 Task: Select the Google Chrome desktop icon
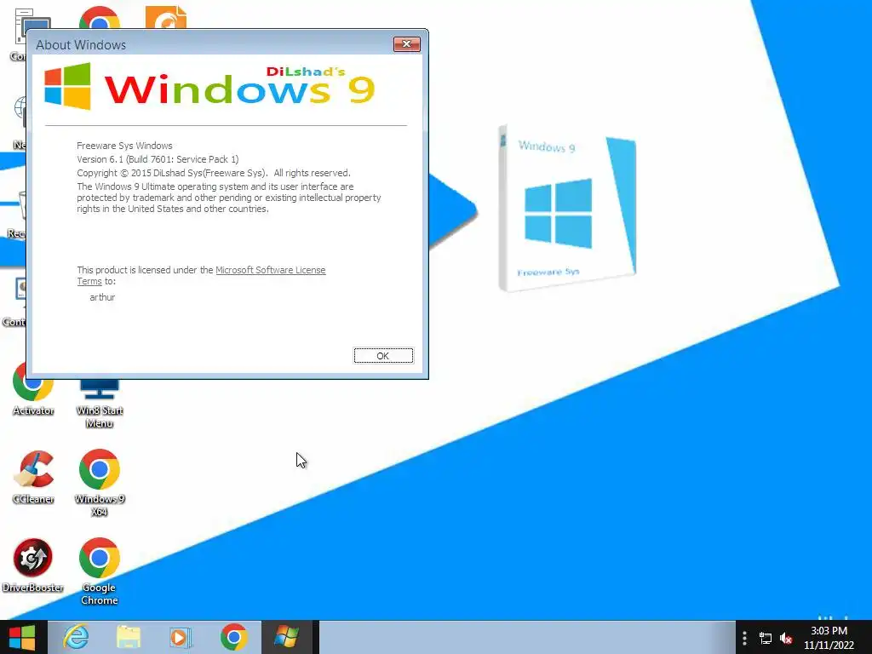99,571
